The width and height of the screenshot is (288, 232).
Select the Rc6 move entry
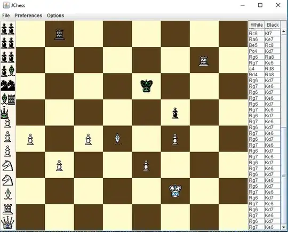[x=257, y=34]
